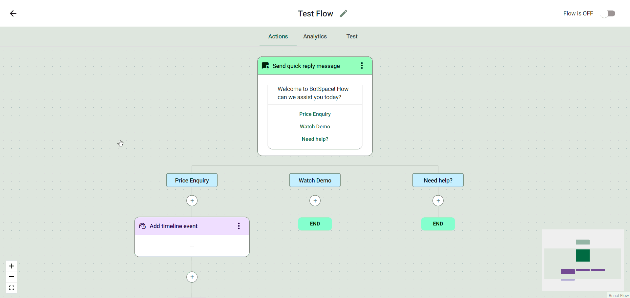
Task: Open the Send quick reply message options menu
Action: click(x=362, y=66)
